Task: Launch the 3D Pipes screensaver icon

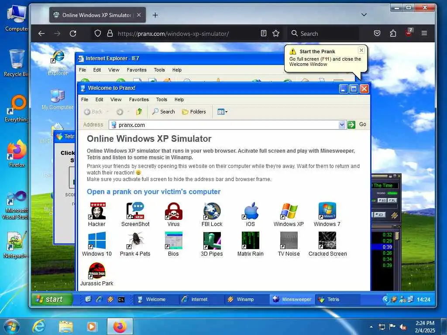Action: click(x=212, y=244)
